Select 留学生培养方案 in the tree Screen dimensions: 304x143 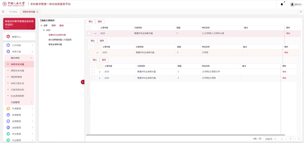(x=55, y=44)
